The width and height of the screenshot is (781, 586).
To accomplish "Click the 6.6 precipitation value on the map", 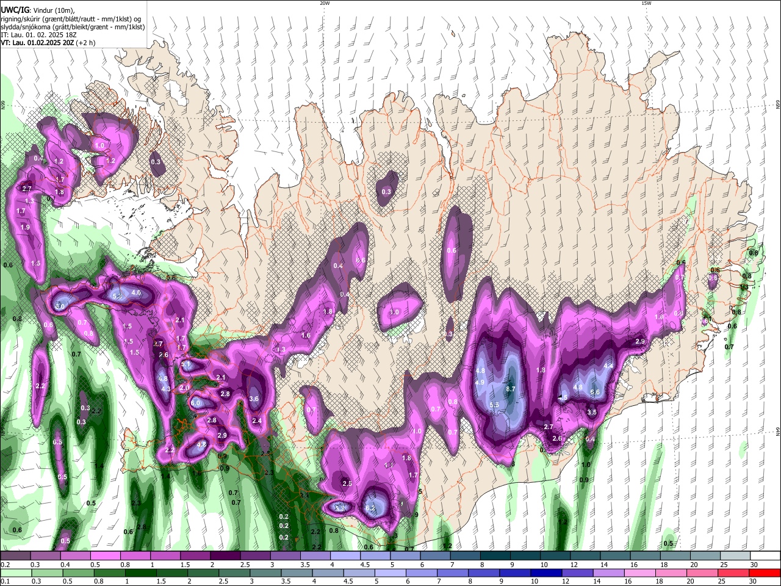I will coord(595,392).
